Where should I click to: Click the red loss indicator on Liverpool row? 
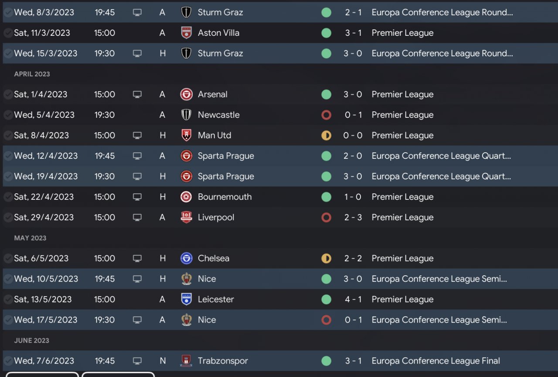tap(326, 217)
